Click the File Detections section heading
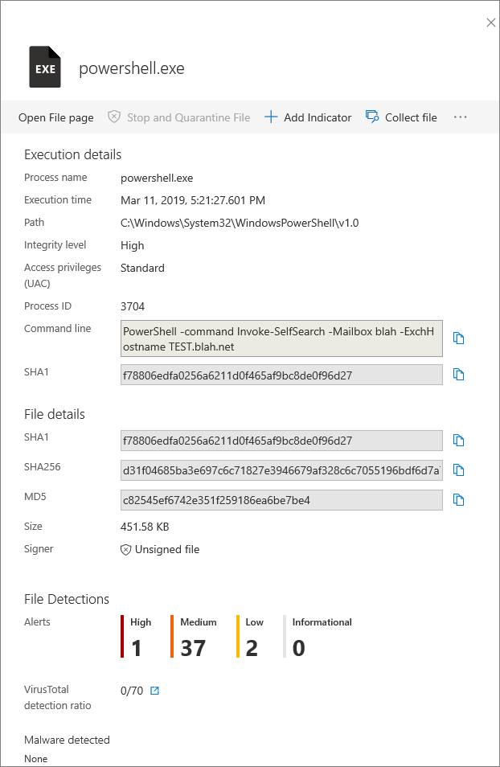This screenshot has width=500, height=767. tap(67, 599)
